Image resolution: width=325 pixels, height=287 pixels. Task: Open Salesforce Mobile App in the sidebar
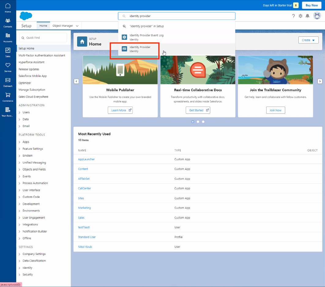(33, 76)
